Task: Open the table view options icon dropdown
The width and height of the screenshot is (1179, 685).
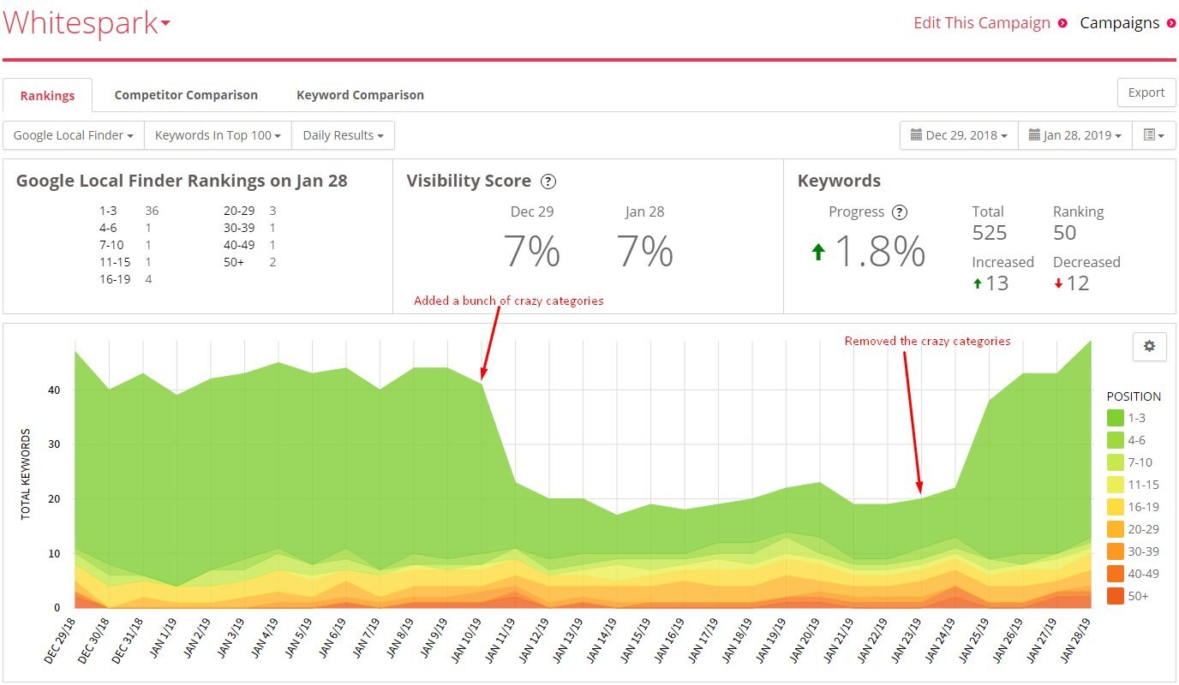Action: (1153, 135)
